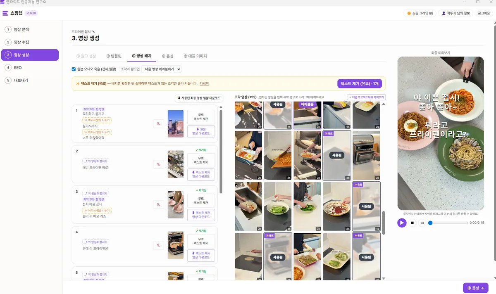The width and height of the screenshot is (496, 294).
Task: Click the clip gallery scrollbar thumb
Action: coord(383,223)
